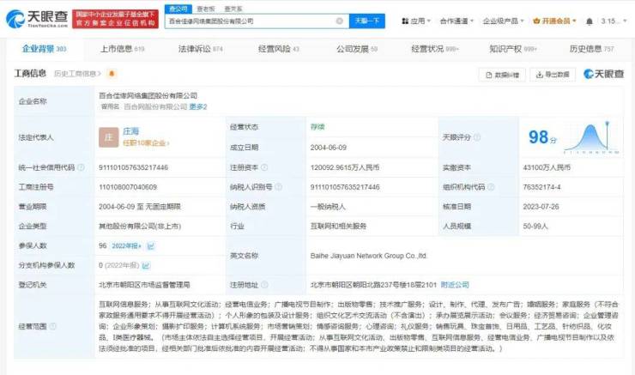Click the 天眼一下 search button
This screenshot has height=375, width=635.
tap(367, 20)
